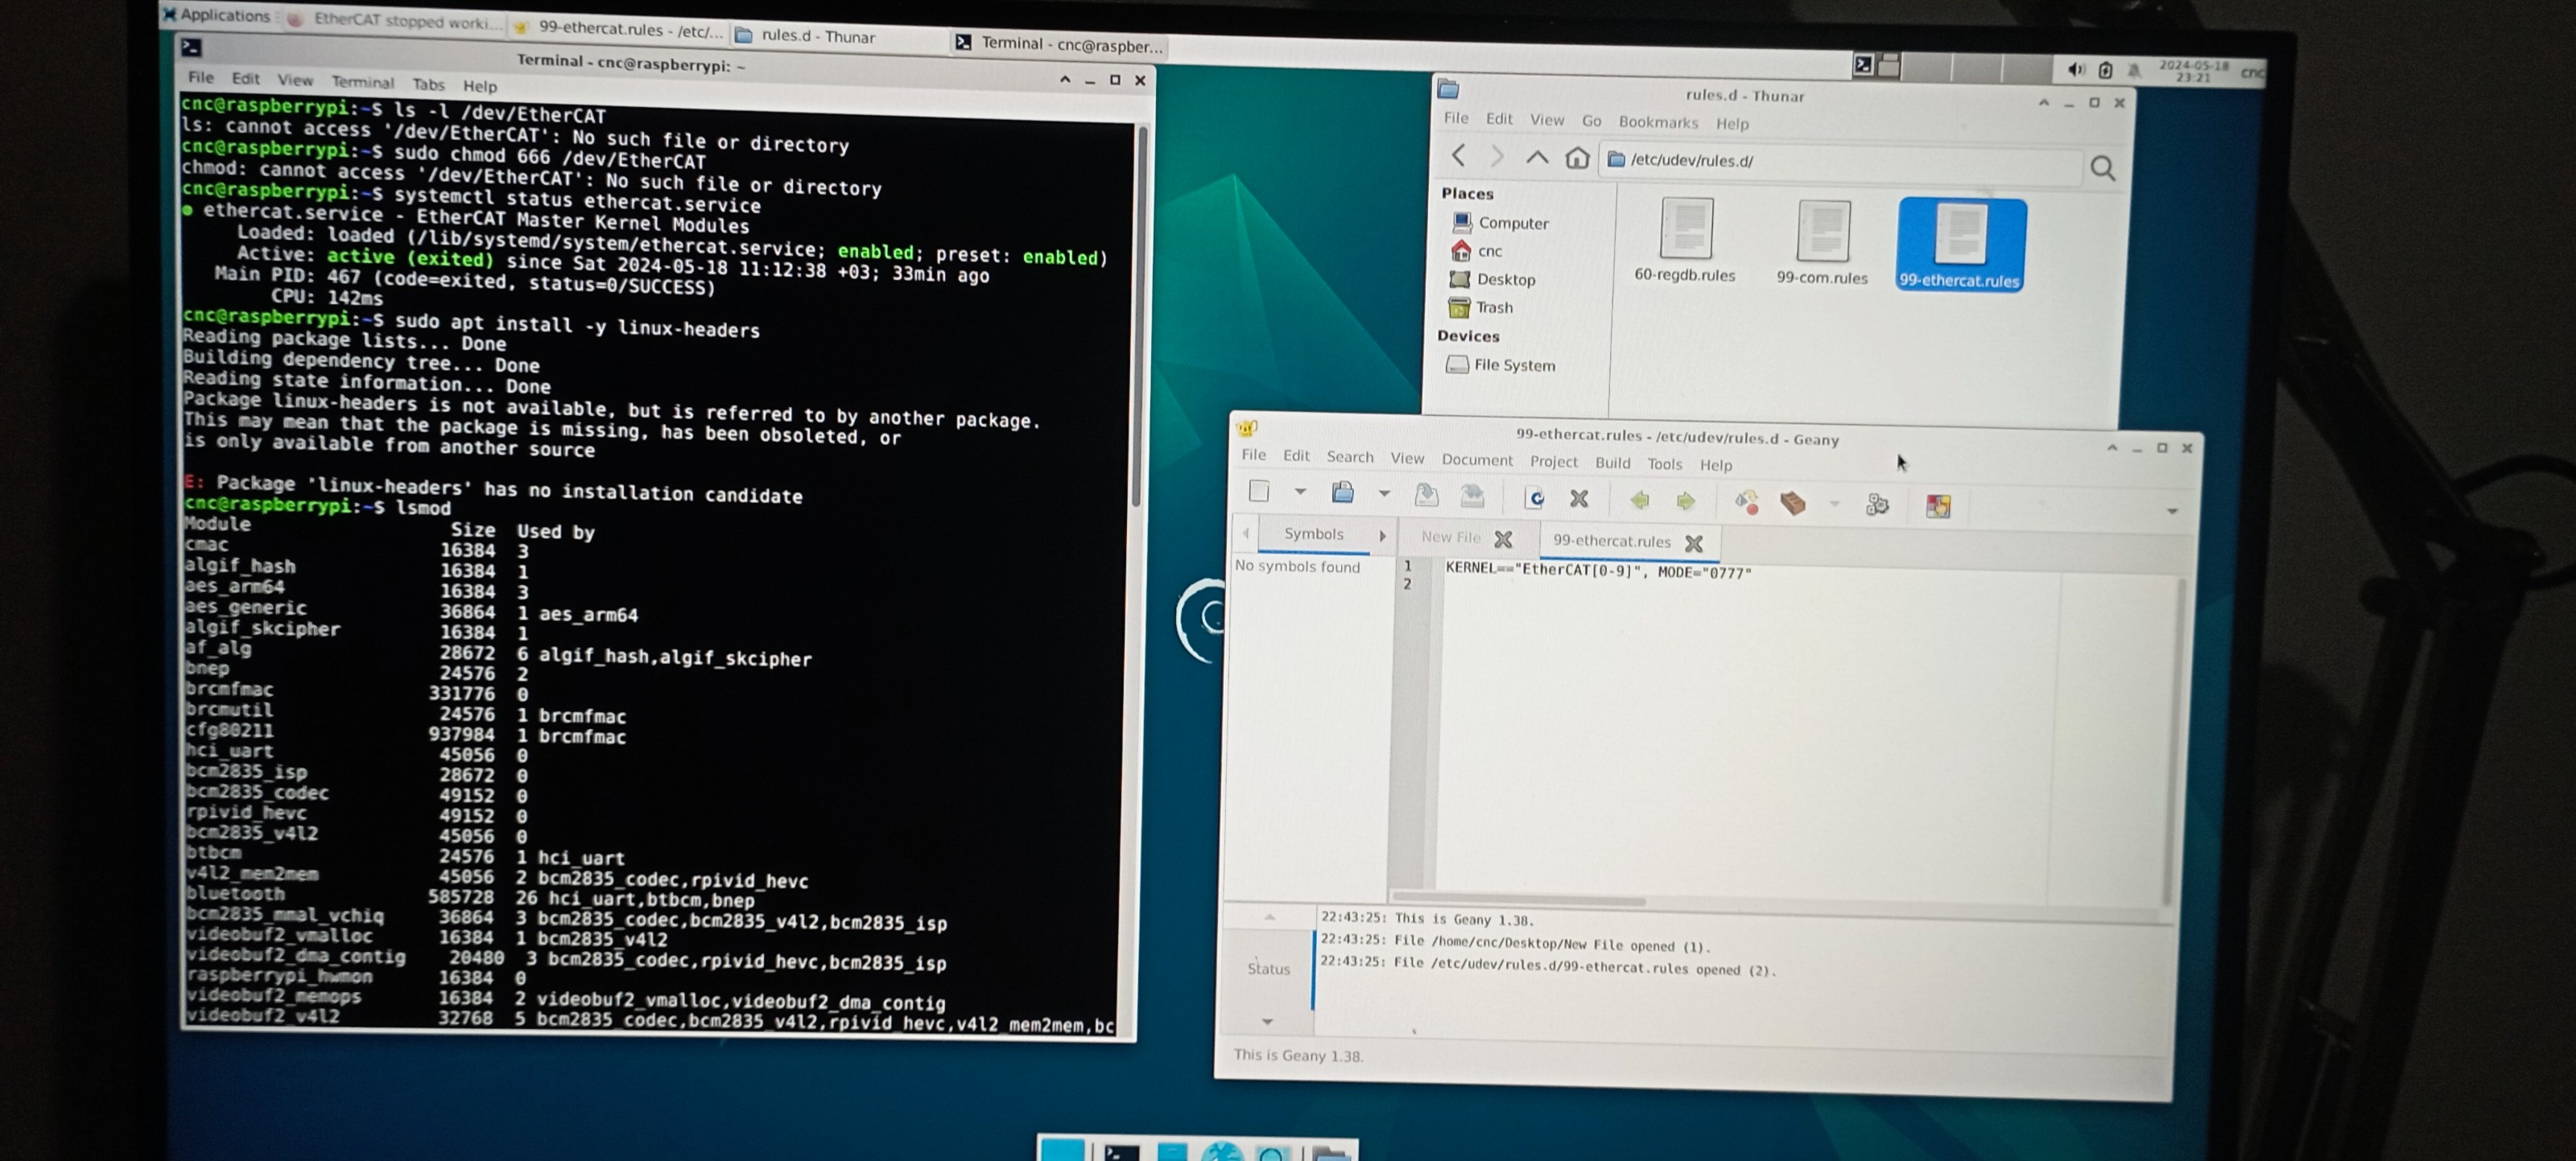Click the notification bell icon in system tray
2576x1161 pixels.
pos(2134,71)
